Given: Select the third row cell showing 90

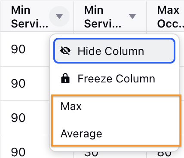Looking at the screenshot, I should pyautogui.click(x=18, y=118).
